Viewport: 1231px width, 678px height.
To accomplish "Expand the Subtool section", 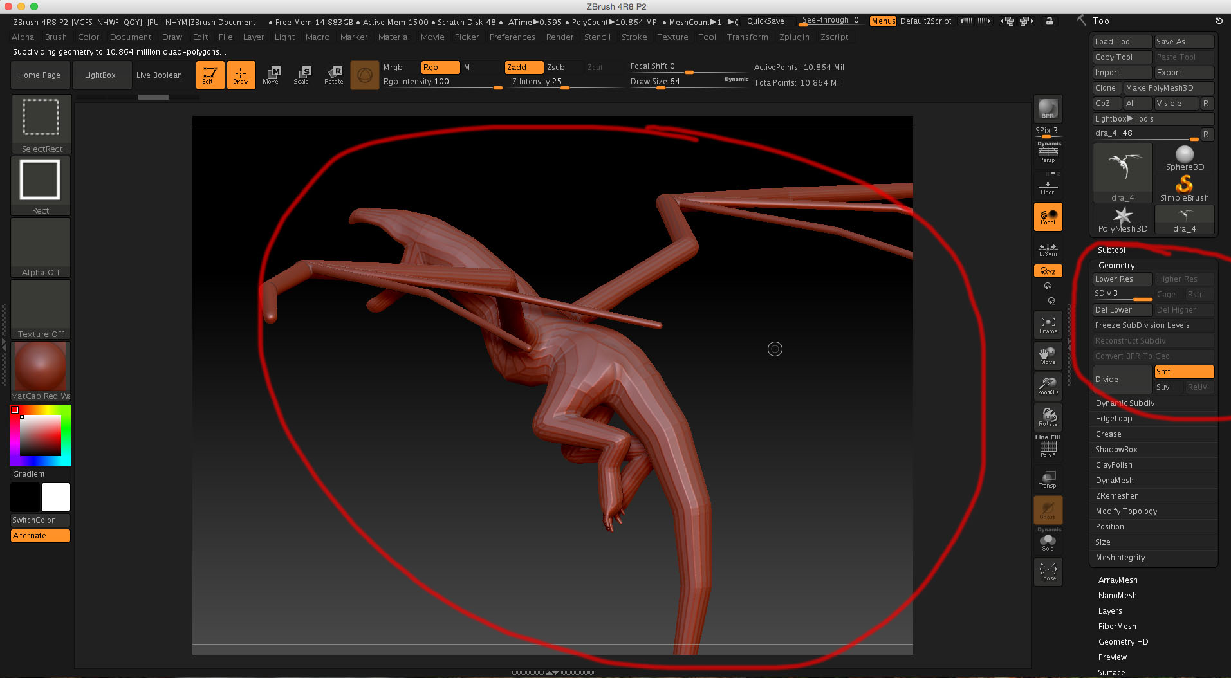I will click(1111, 250).
